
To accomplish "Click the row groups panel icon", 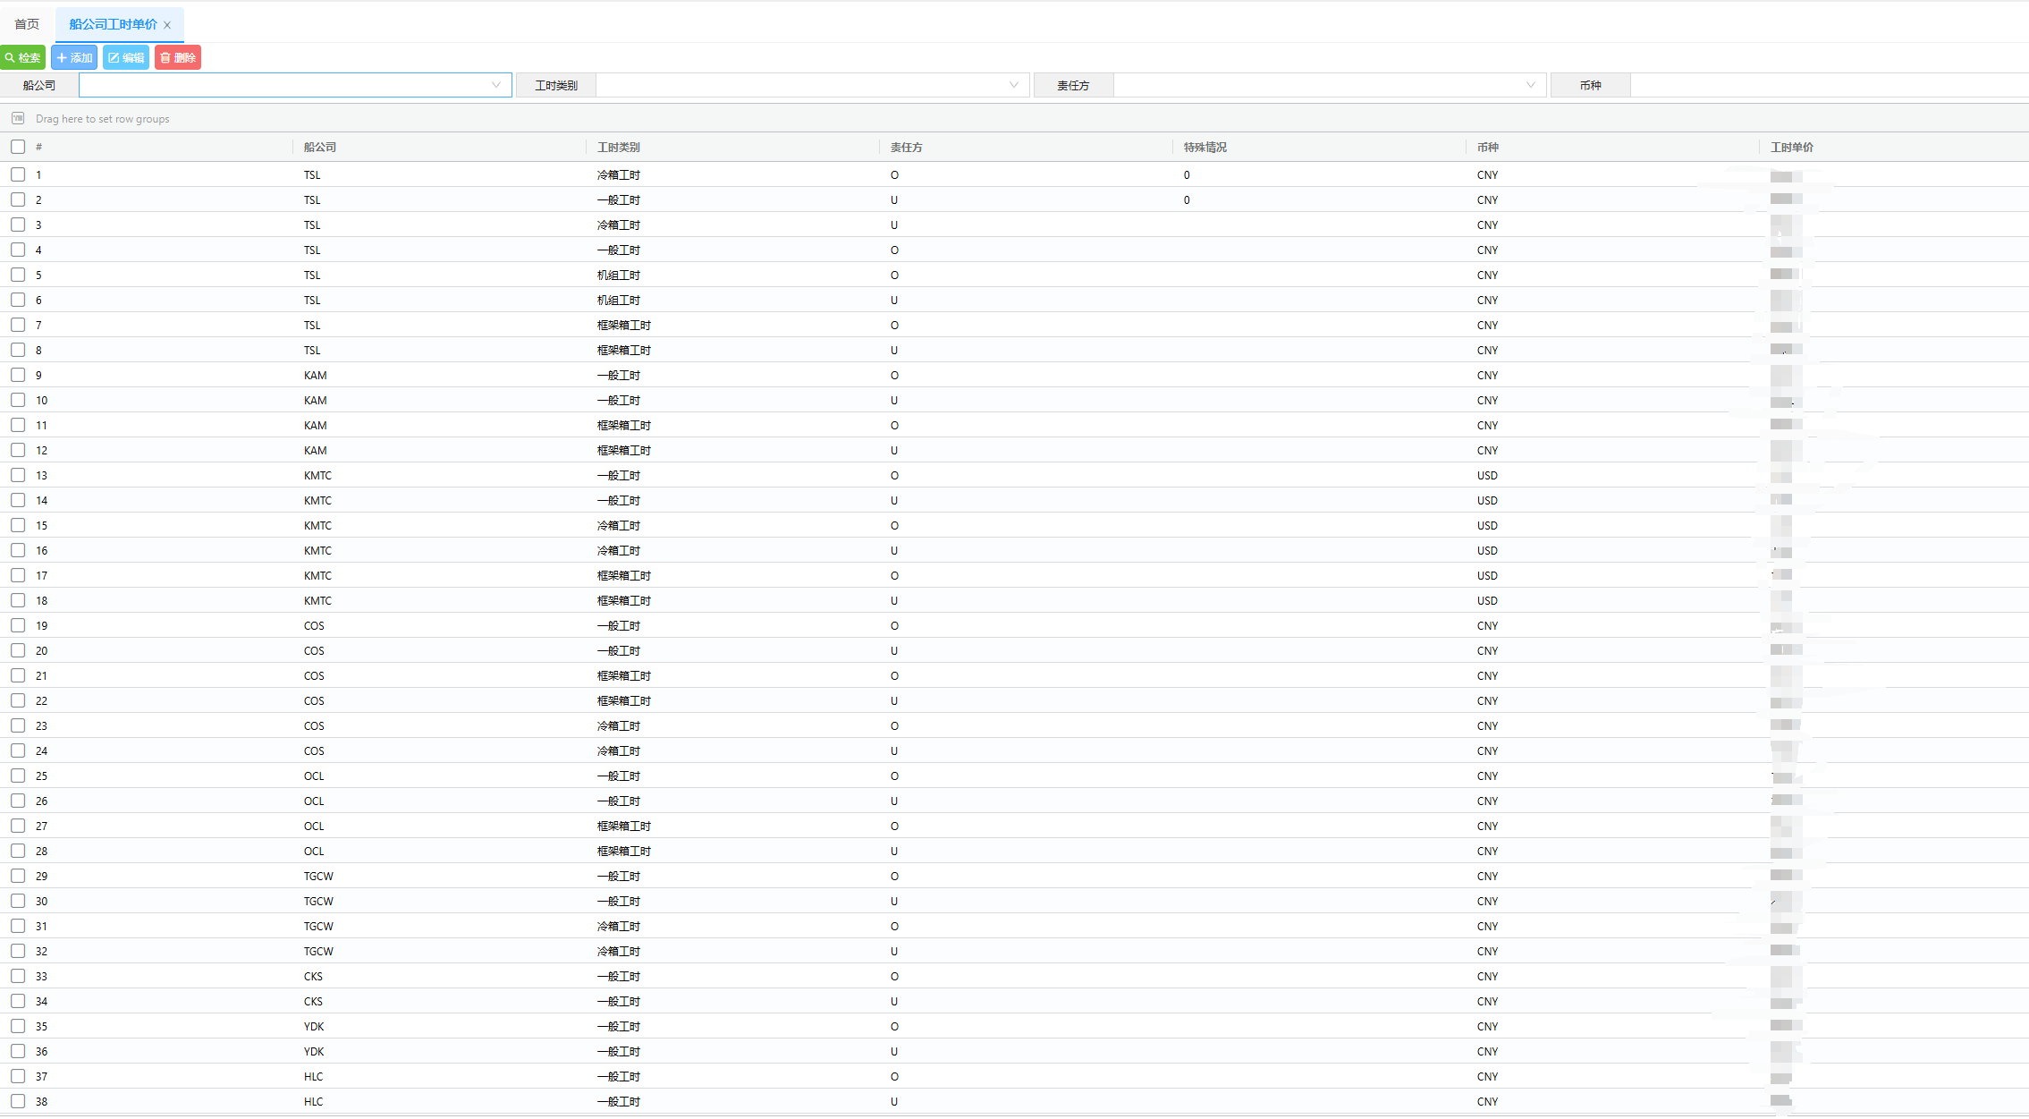I will click(18, 118).
